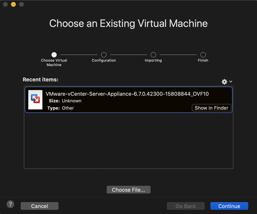Open the Choose File… dialog

click(x=129, y=190)
